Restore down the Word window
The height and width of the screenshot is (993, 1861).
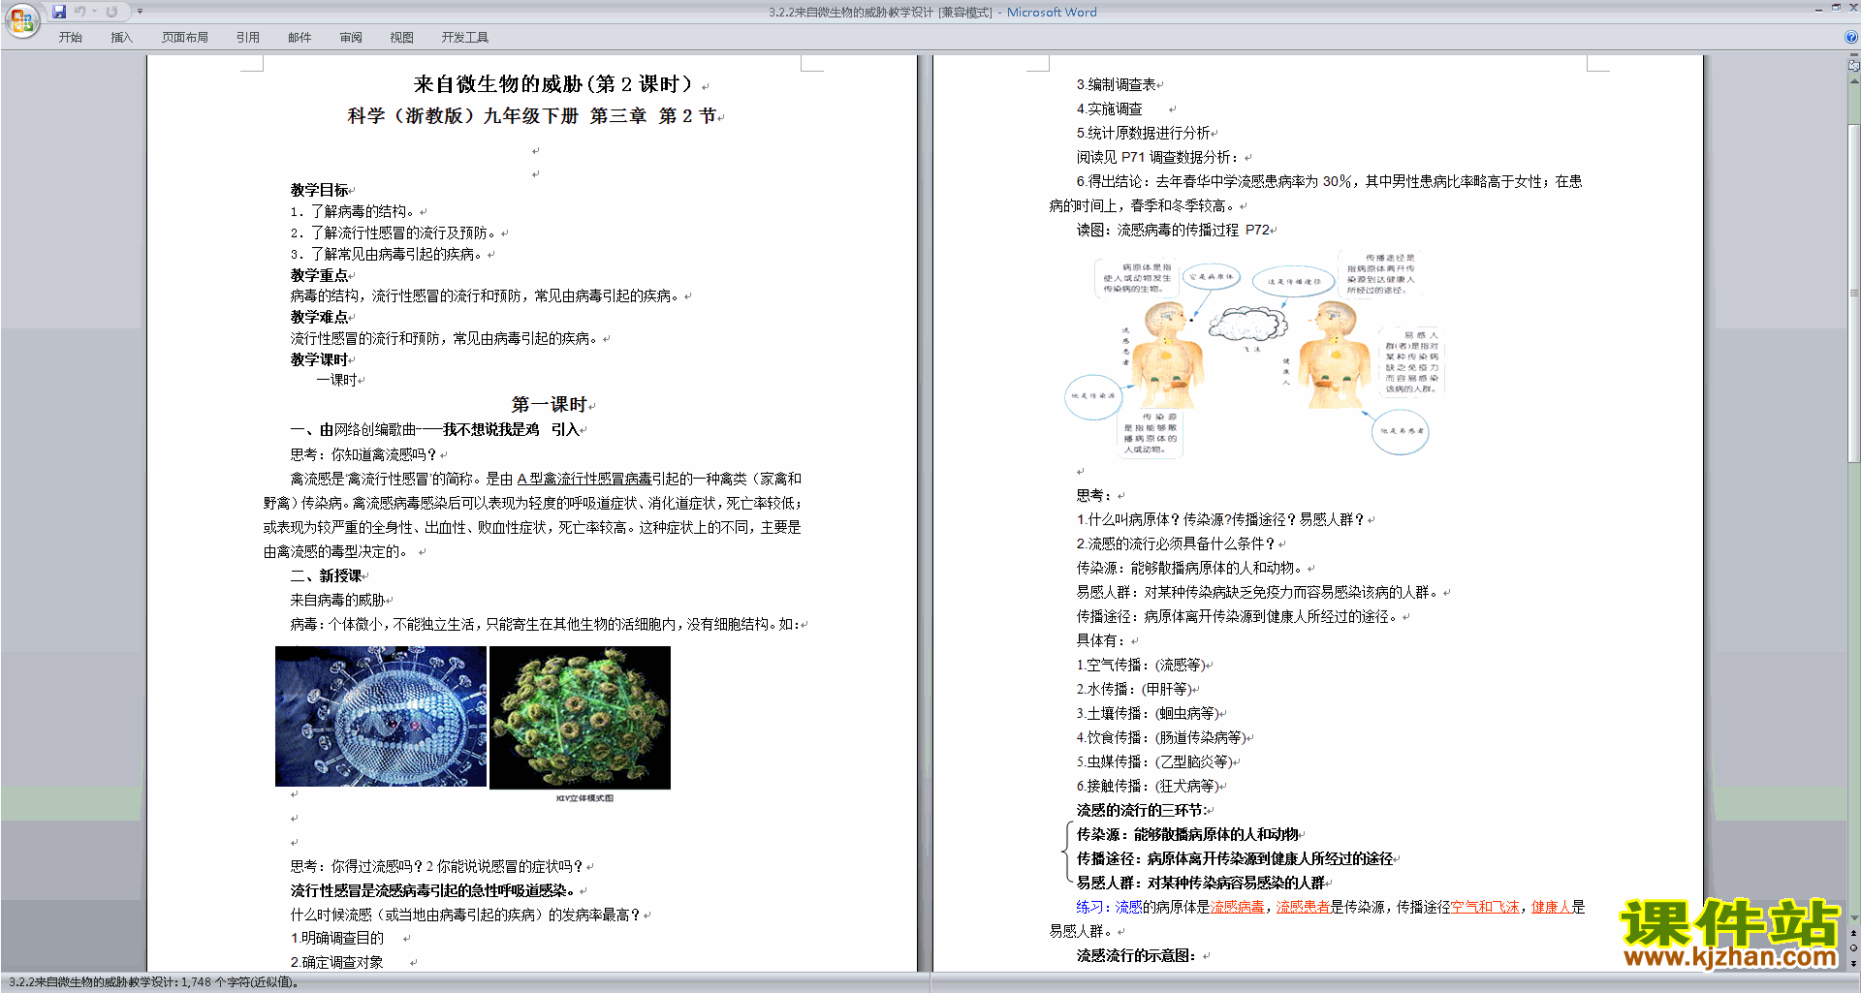pyautogui.click(x=1836, y=9)
